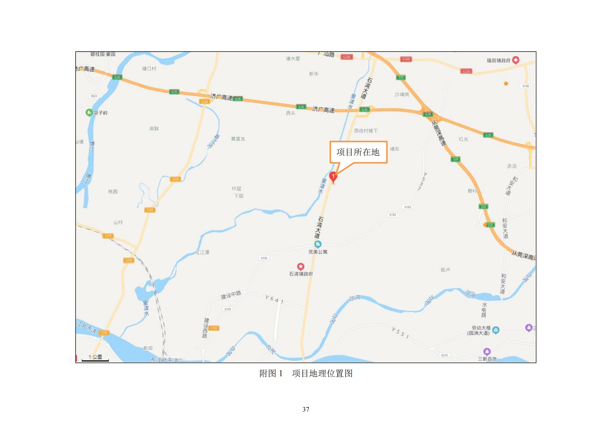612x433 pixels.
Task: Click the 红江潭 place name
Action: (x=202, y=252)
